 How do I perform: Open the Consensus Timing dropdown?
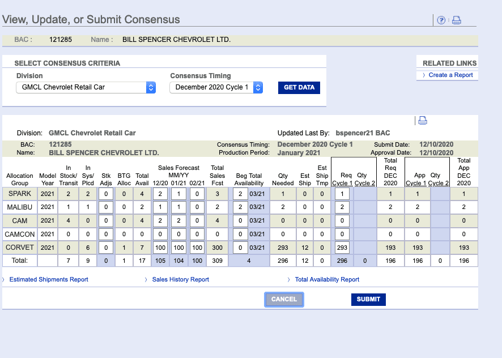coord(216,87)
